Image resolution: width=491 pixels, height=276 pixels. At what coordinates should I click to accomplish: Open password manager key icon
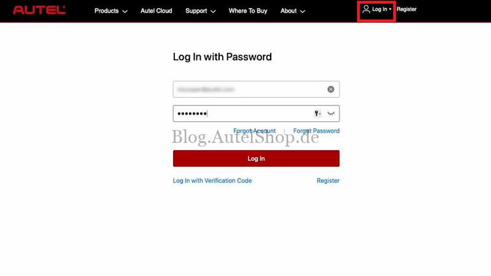(317, 113)
